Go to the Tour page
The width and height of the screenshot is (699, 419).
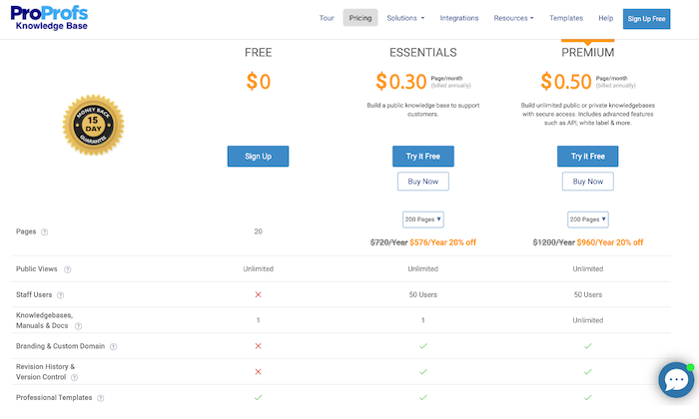click(327, 18)
